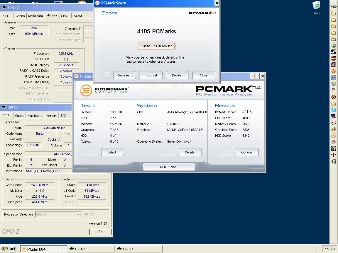Click the orange PCMark icon in side toolbar
The image size is (338, 253).
(334, 136)
